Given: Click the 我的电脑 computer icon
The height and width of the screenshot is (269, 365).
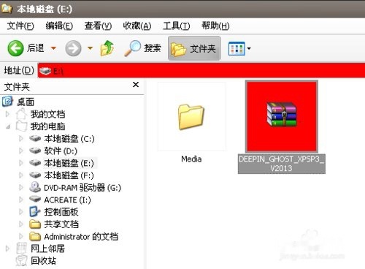Looking at the screenshot, I should pos(21,126).
